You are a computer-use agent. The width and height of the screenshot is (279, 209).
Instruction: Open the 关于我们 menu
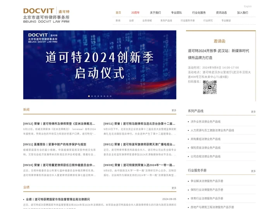click(155, 13)
